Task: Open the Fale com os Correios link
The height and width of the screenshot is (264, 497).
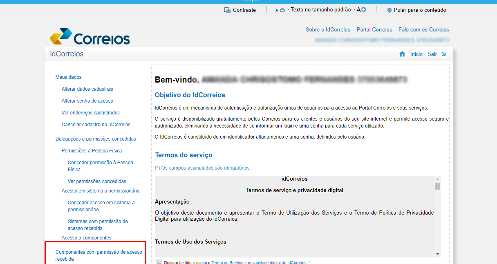Action: (x=423, y=29)
